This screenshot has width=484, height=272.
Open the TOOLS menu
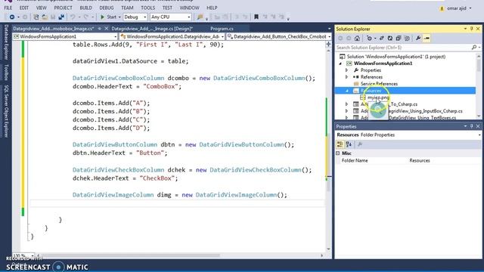pyautogui.click(x=148, y=8)
